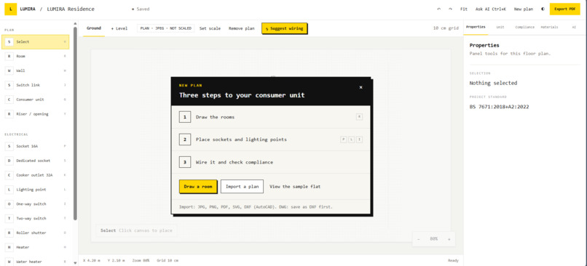Pick the Heater tool
The height and width of the screenshot is (266, 587).
coord(36,247)
